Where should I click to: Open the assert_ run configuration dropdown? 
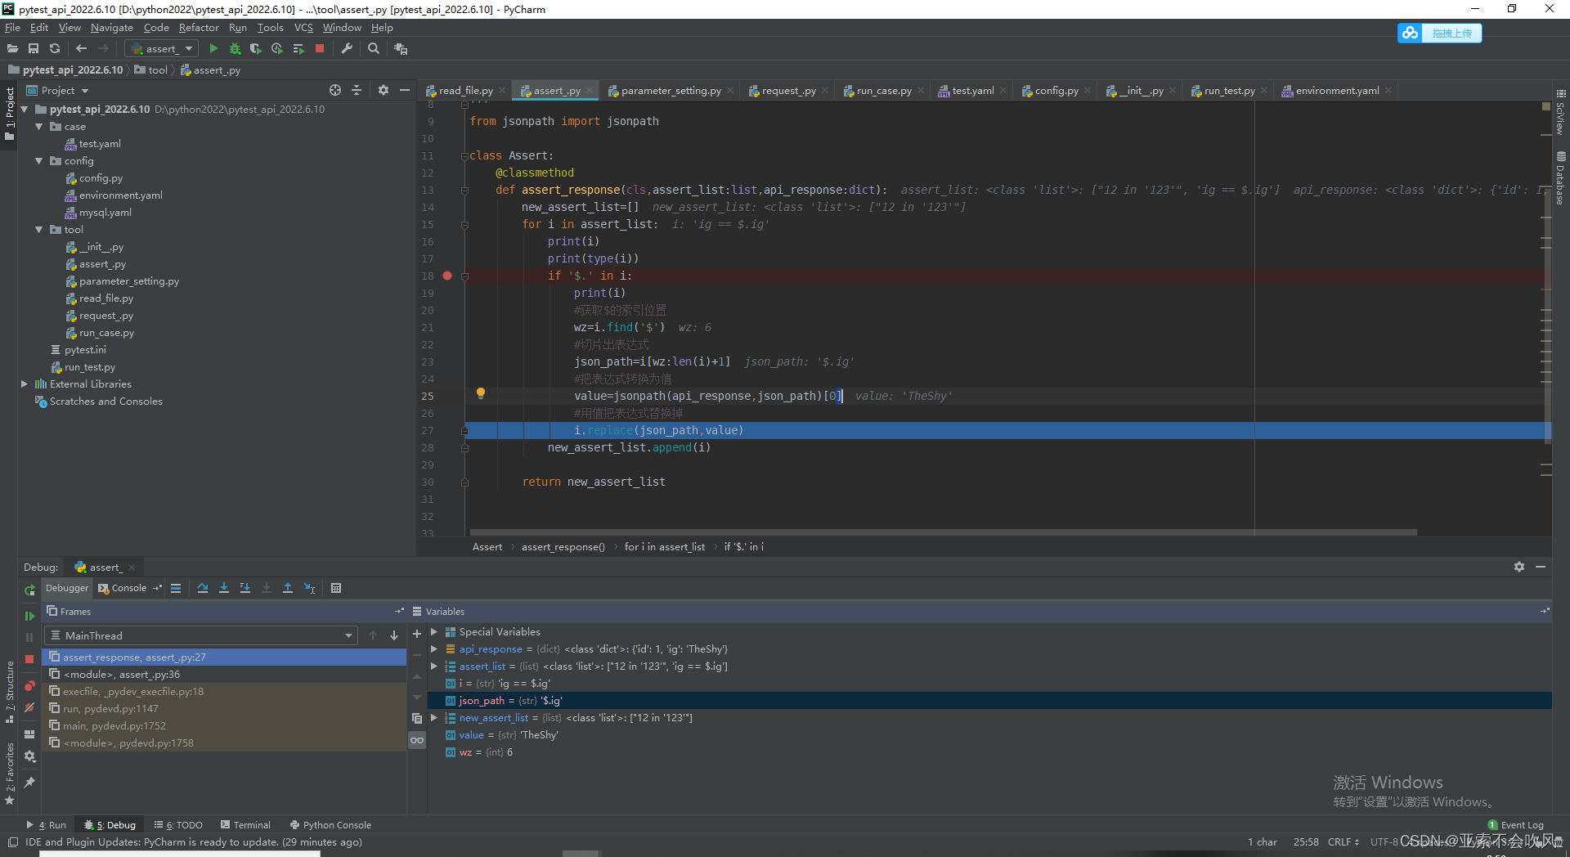click(161, 49)
